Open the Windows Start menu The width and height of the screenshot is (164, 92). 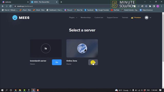tap(2, 90)
